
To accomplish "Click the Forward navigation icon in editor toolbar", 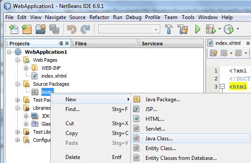I will point(239,53).
